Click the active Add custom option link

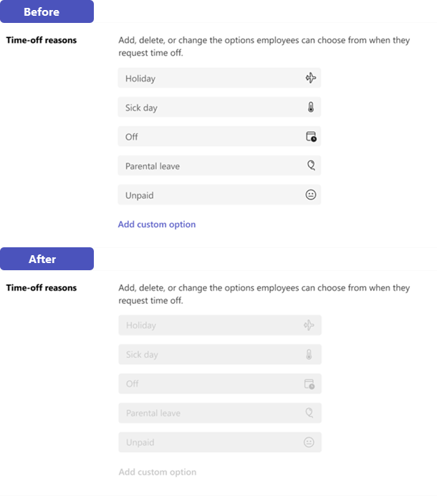point(157,224)
